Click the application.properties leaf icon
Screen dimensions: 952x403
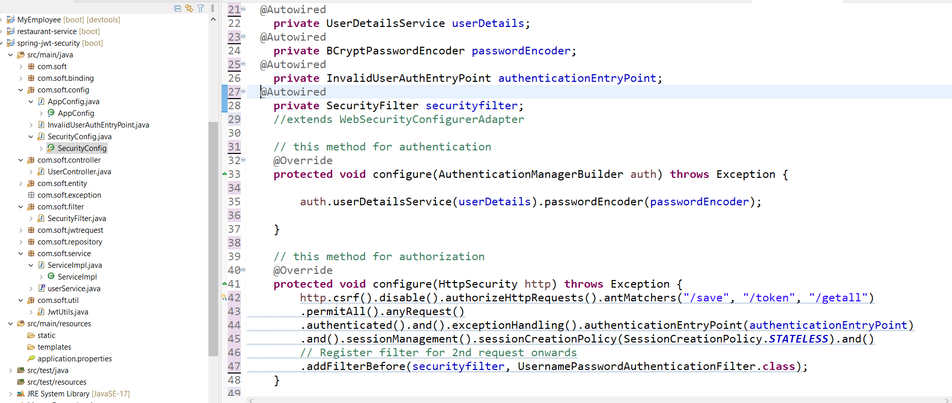pos(31,358)
